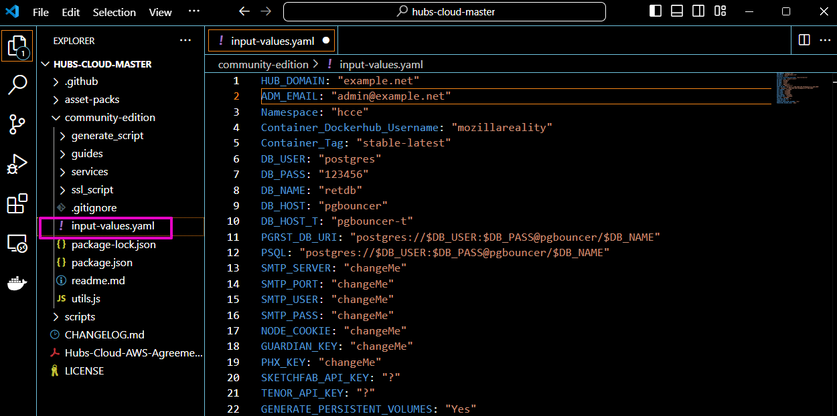Open the Explorer view in activity bar
This screenshot has width=837, height=416.
(17, 46)
